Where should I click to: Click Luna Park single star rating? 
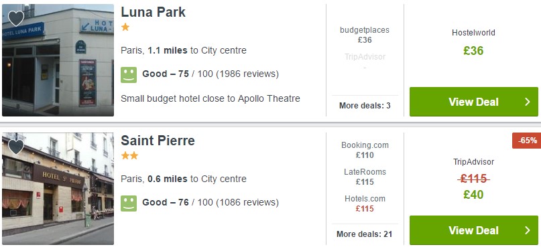125,27
